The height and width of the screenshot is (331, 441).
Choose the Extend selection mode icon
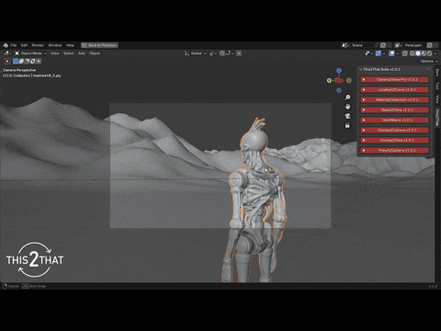click(21, 62)
